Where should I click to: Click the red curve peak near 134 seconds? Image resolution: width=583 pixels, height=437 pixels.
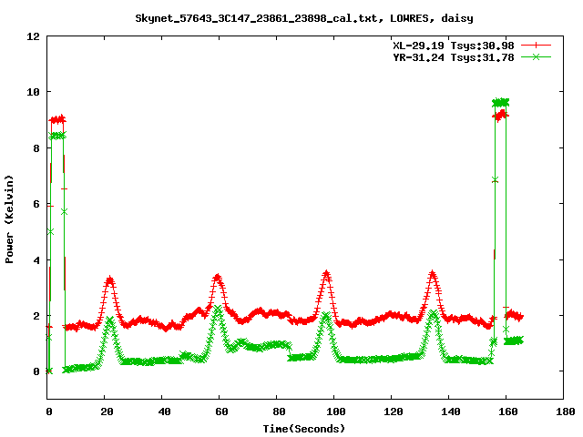click(432, 275)
